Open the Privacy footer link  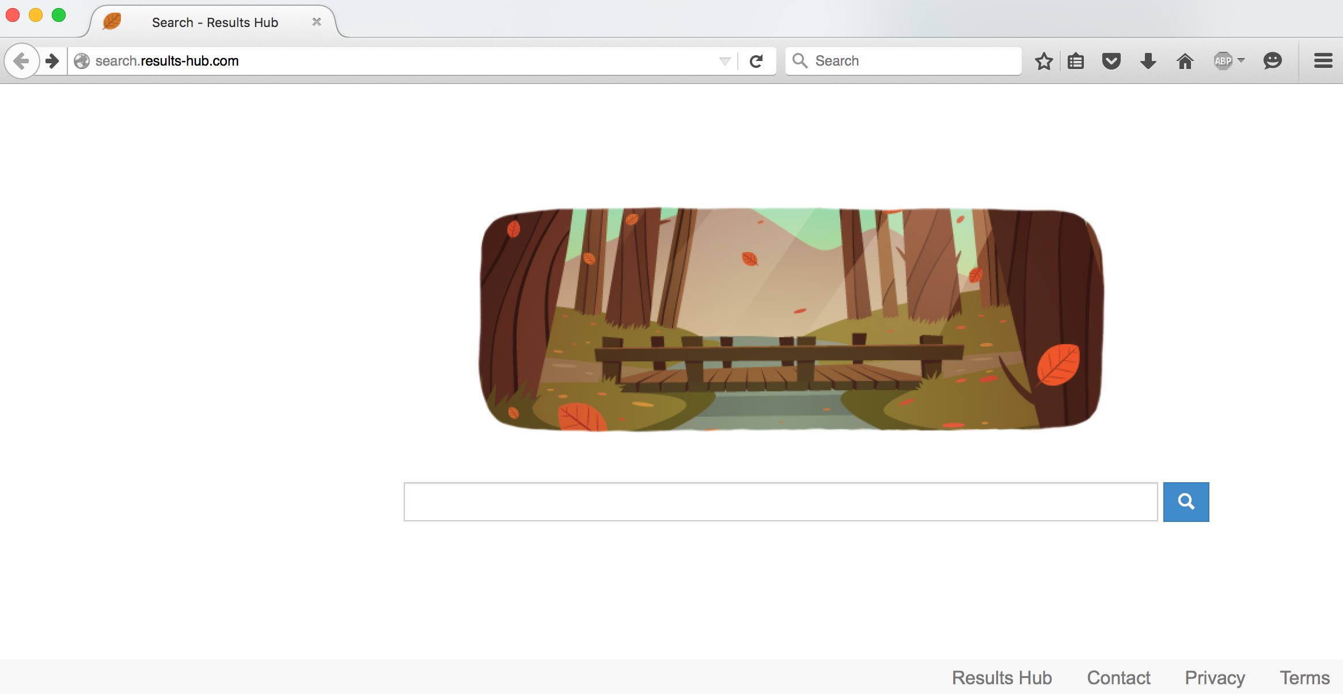pyautogui.click(x=1215, y=678)
